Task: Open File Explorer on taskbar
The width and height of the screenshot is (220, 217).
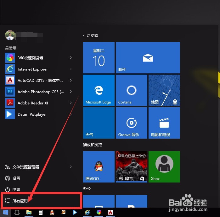Action: (x=29, y=212)
